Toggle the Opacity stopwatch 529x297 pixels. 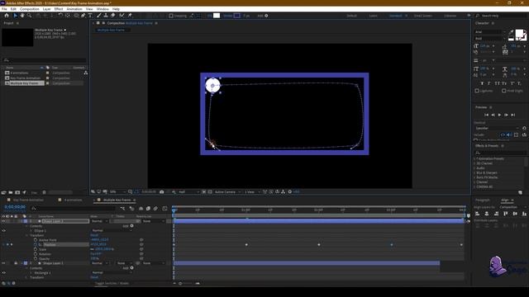(36, 258)
